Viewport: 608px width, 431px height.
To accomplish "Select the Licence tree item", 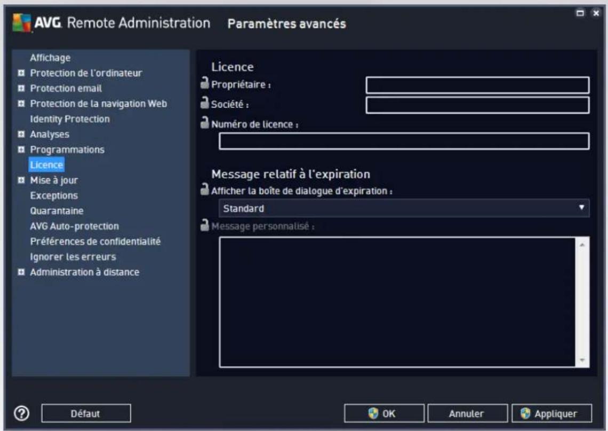I will click(x=46, y=165).
